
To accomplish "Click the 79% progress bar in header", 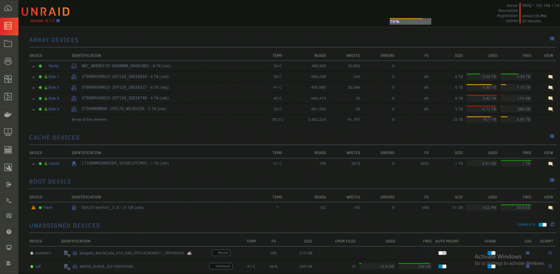I will (410, 21).
